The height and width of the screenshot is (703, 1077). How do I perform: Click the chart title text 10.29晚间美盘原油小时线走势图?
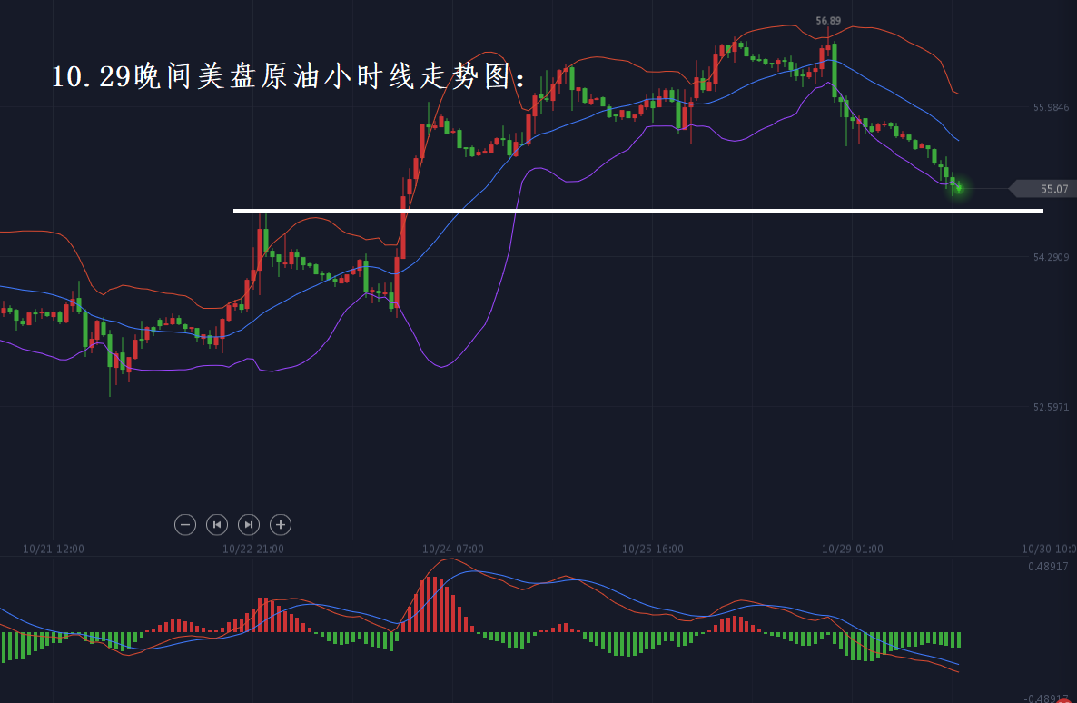289,77
